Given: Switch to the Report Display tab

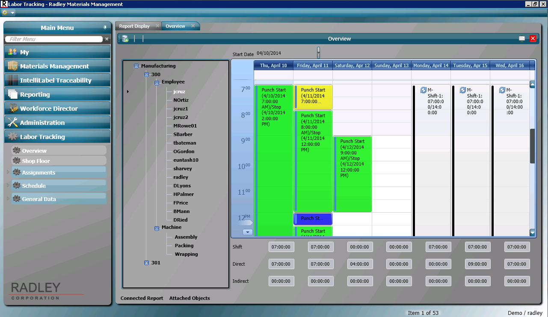Looking at the screenshot, I should pyautogui.click(x=134, y=26).
